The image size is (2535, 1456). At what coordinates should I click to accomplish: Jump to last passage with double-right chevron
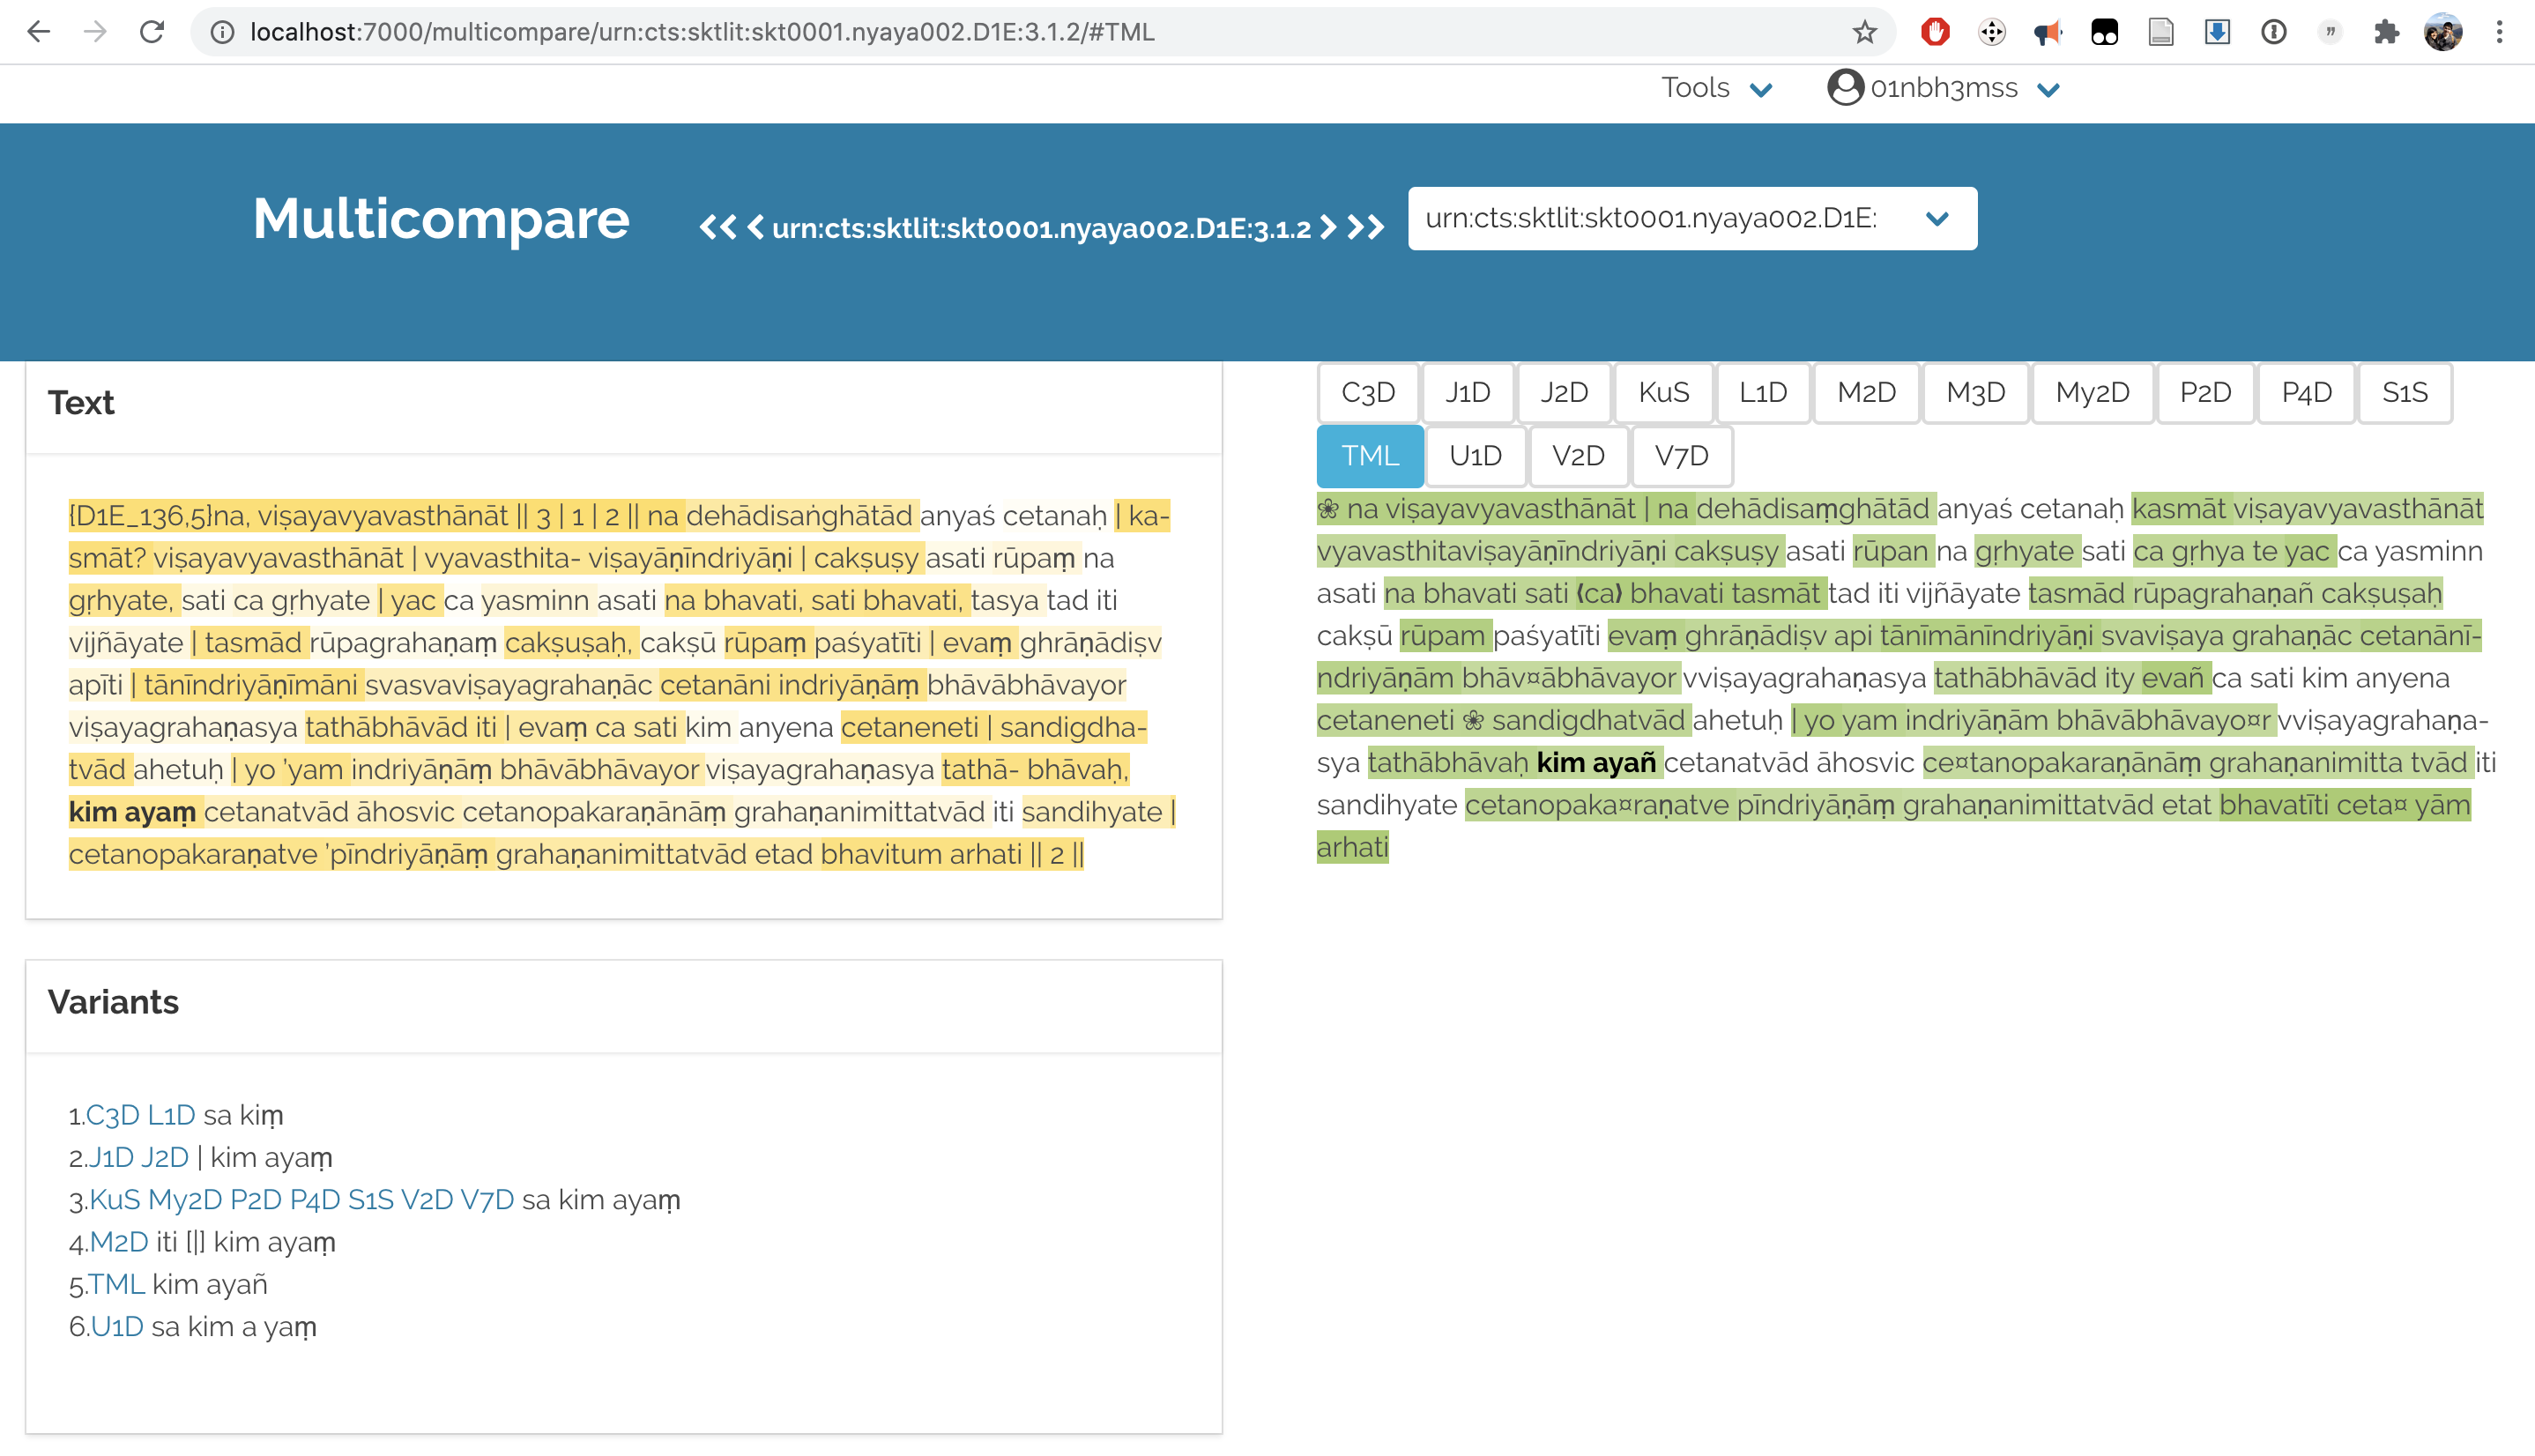click(1366, 227)
